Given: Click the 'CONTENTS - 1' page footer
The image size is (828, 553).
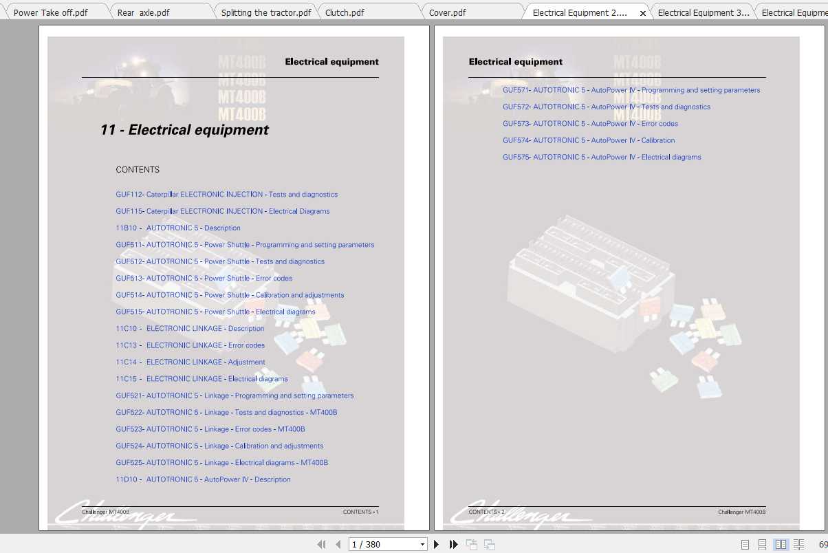Looking at the screenshot, I should pos(361,512).
